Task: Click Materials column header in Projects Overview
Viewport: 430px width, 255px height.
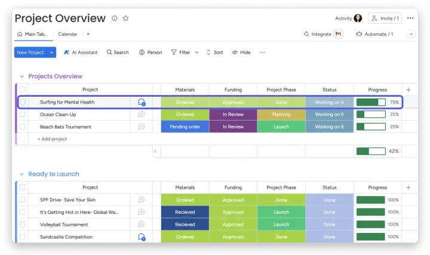Action: pos(185,90)
